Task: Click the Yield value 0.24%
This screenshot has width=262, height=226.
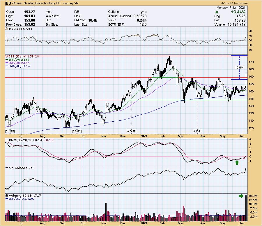Action: (x=141, y=20)
